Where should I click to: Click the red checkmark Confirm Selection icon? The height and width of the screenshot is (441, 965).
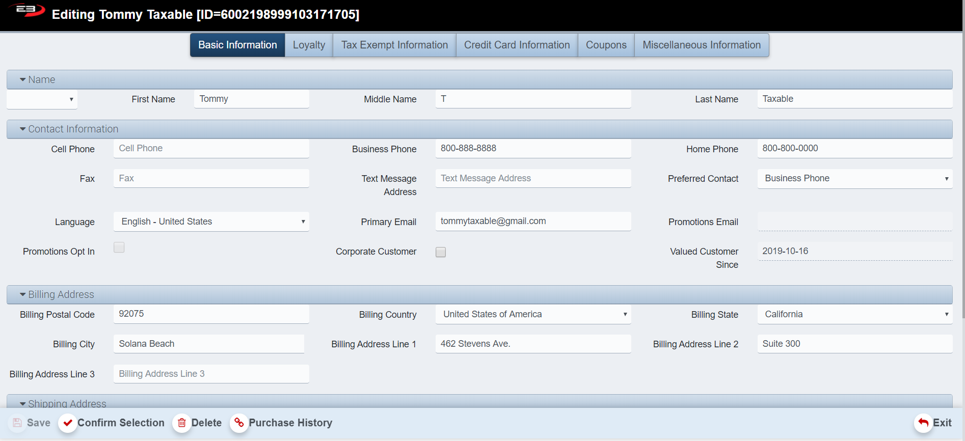coord(68,423)
